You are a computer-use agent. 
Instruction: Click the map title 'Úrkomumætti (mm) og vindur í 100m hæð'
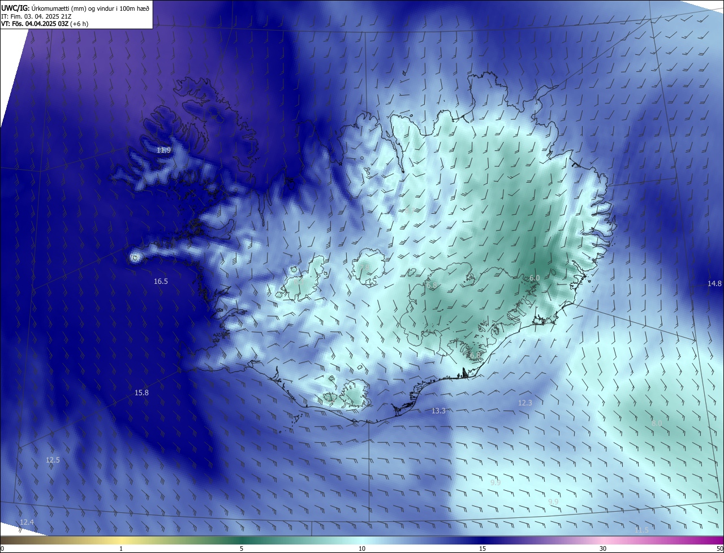click(90, 8)
